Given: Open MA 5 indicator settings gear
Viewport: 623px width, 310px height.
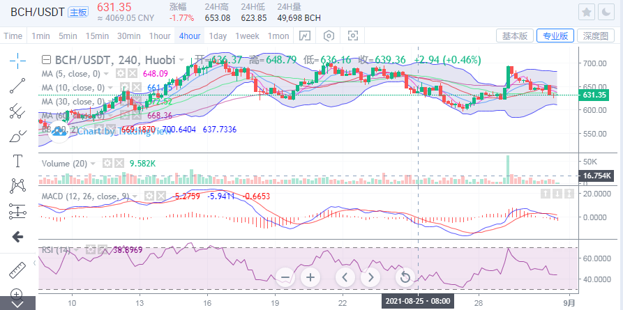Looking at the screenshot, I should [121, 73].
